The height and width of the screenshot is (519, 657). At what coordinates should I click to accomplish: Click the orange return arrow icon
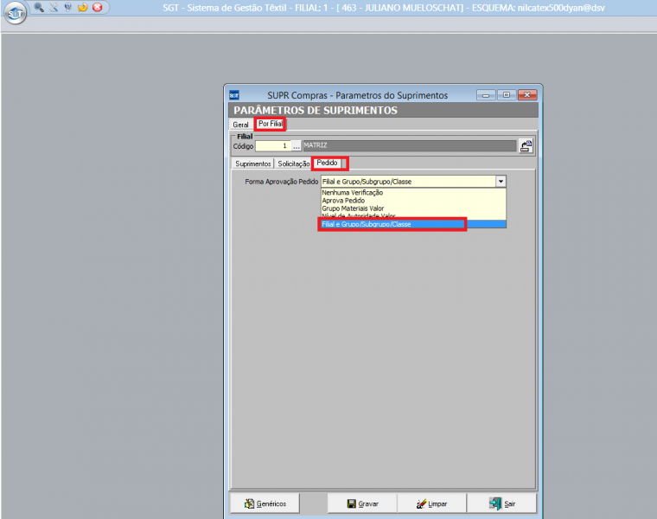coord(82,7)
